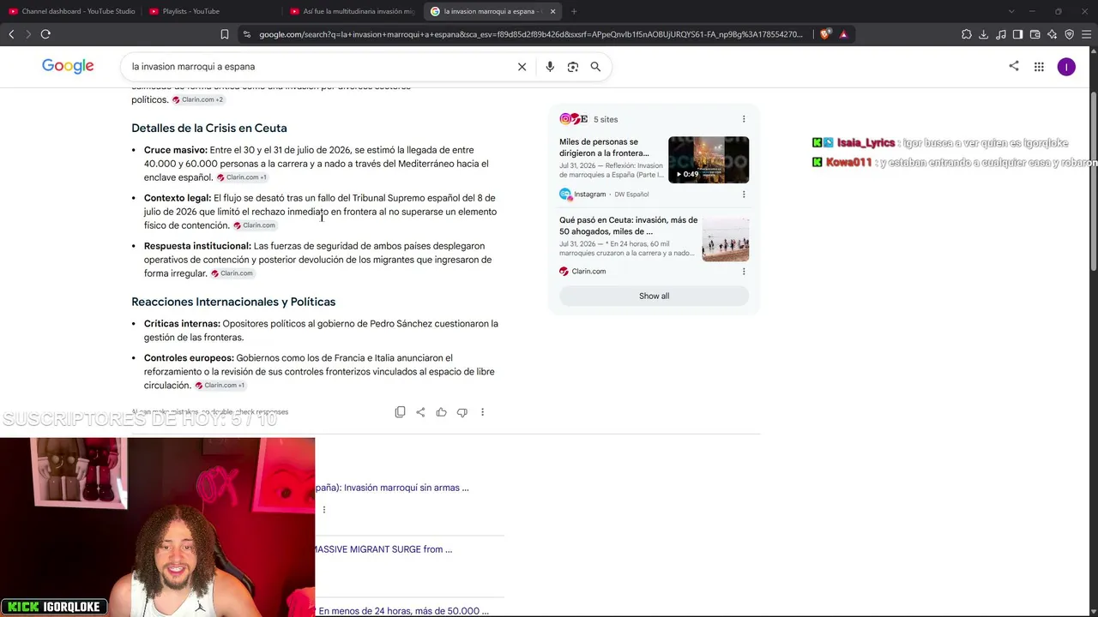This screenshot has height=617, width=1098.
Task: Give thumbs up to AI overview
Action: 441,412
